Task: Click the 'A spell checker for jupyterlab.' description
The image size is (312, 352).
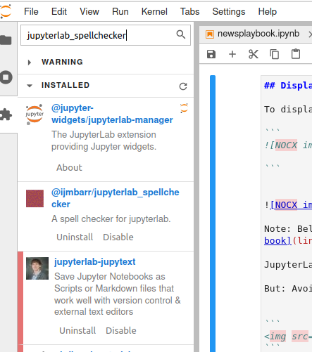Action: click(111, 219)
